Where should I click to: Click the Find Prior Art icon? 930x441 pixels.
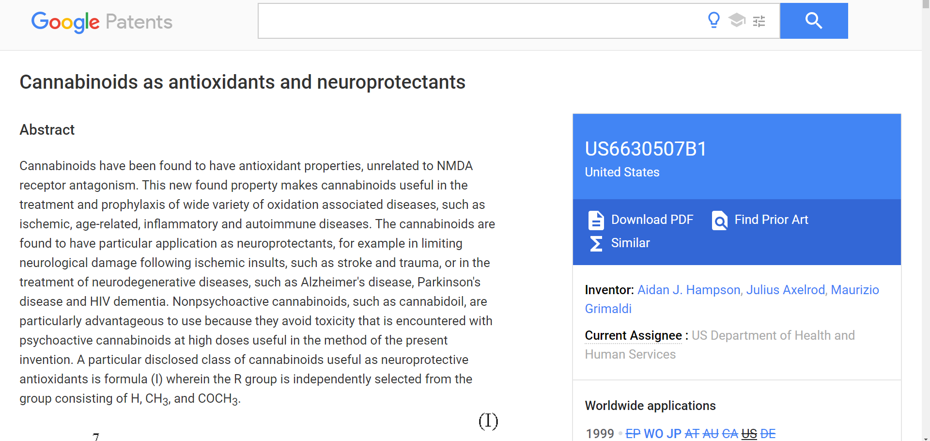pos(720,220)
